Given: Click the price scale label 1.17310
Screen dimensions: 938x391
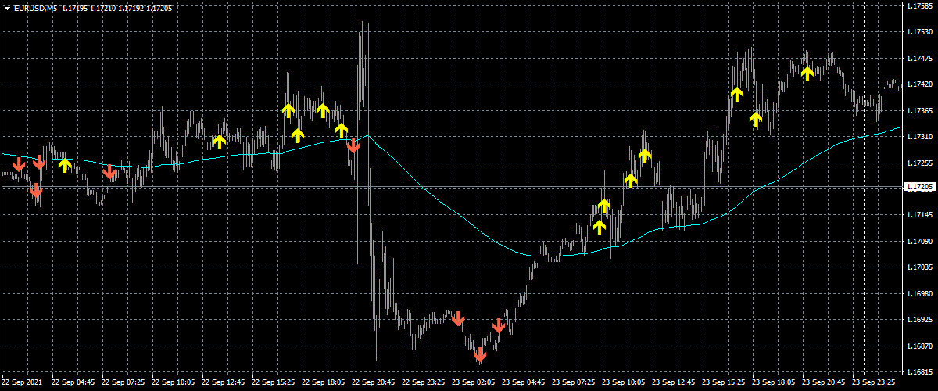Looking at the screenshot, I should [x=919, y=137].
